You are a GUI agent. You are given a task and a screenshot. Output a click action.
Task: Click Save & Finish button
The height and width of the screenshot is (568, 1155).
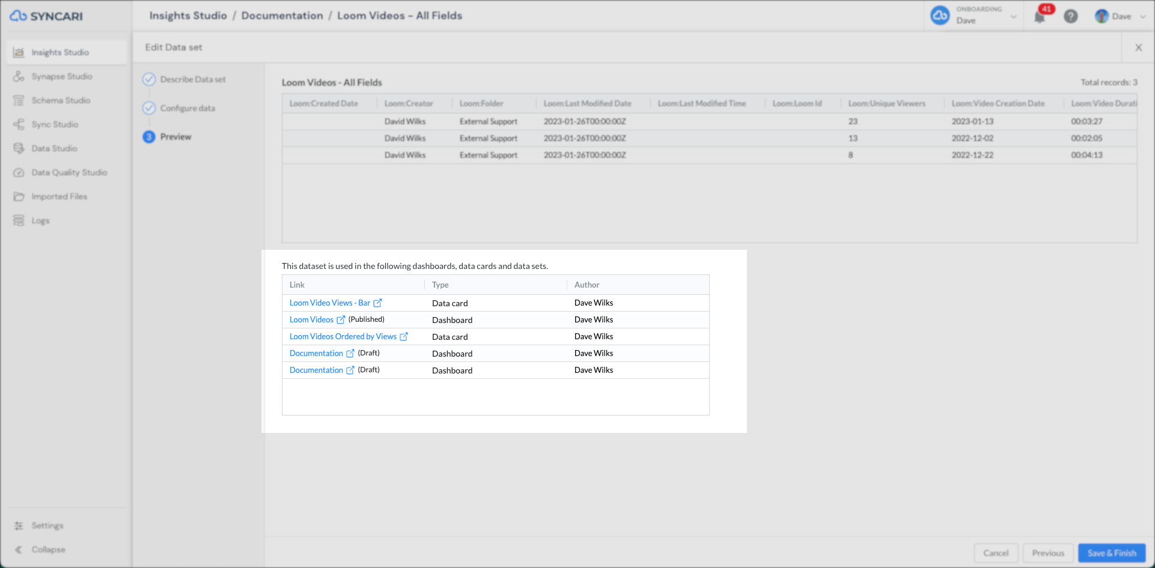pyautogui.click(x=1112, y=553)
